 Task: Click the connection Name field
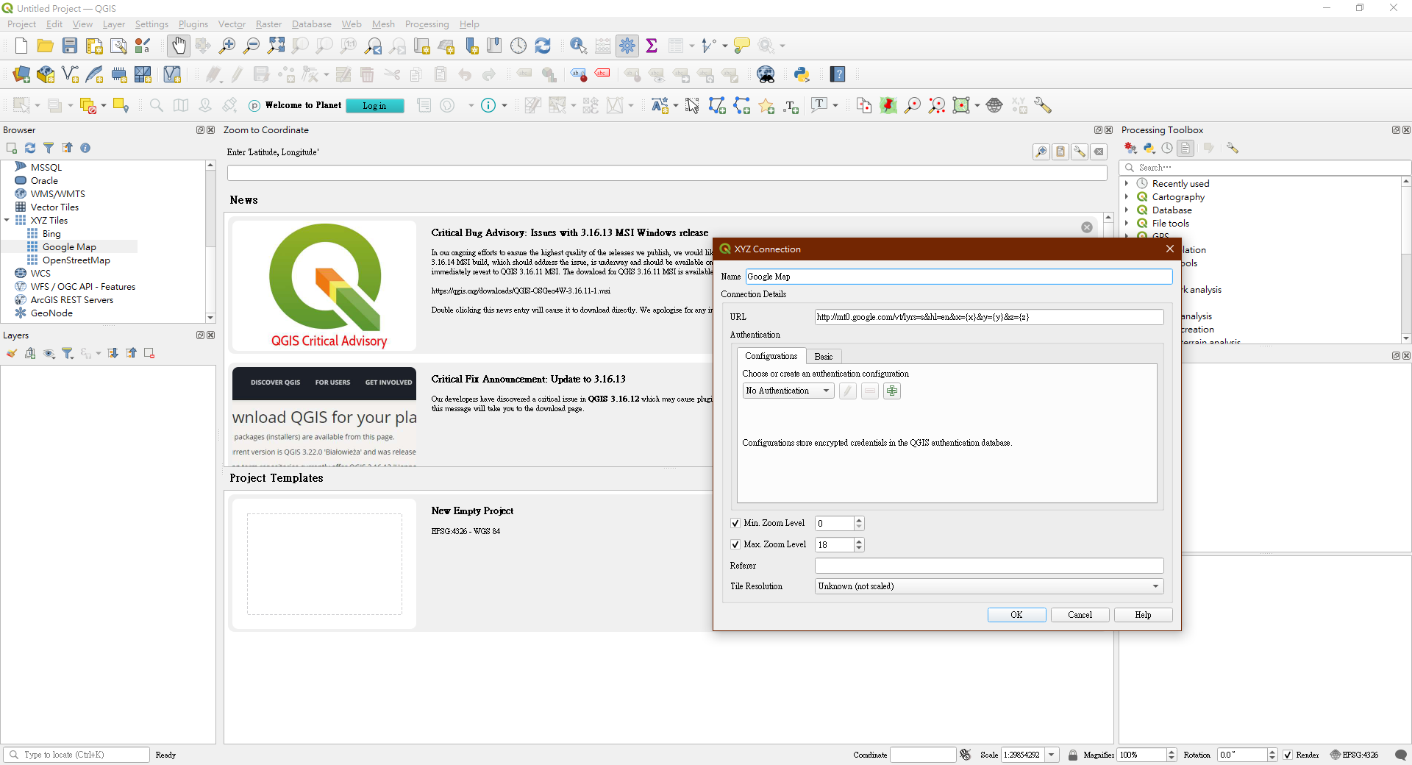(x=959, y=277)
